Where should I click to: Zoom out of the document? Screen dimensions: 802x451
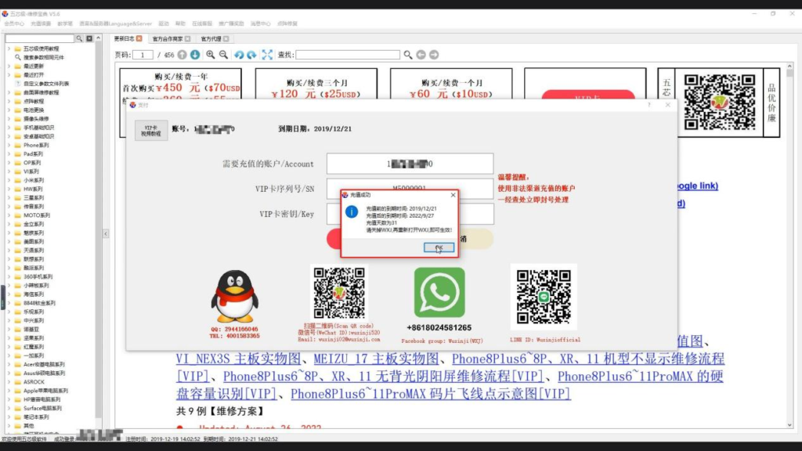[223, 55]
